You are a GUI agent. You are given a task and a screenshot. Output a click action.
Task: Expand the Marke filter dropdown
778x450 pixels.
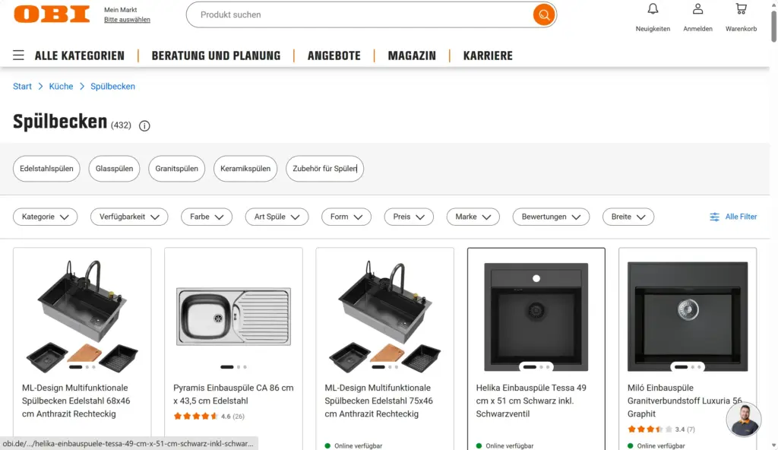point(473,217)
